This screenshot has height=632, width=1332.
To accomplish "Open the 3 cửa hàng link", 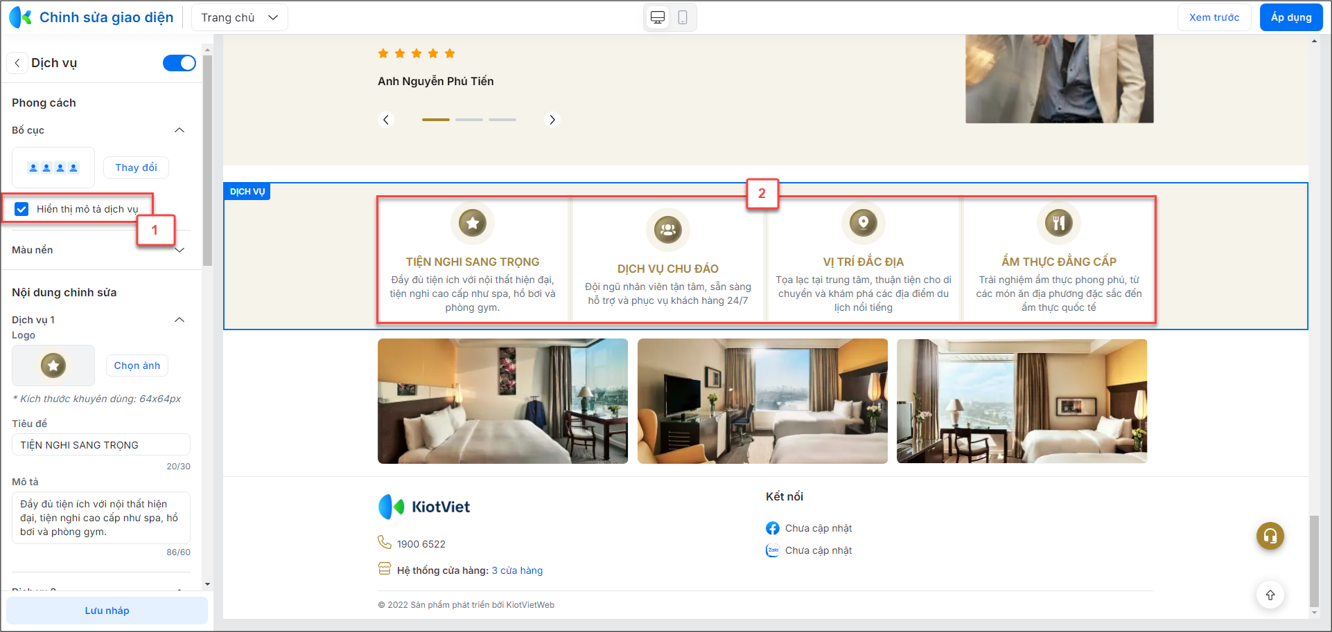I will (x=517, y=570).
